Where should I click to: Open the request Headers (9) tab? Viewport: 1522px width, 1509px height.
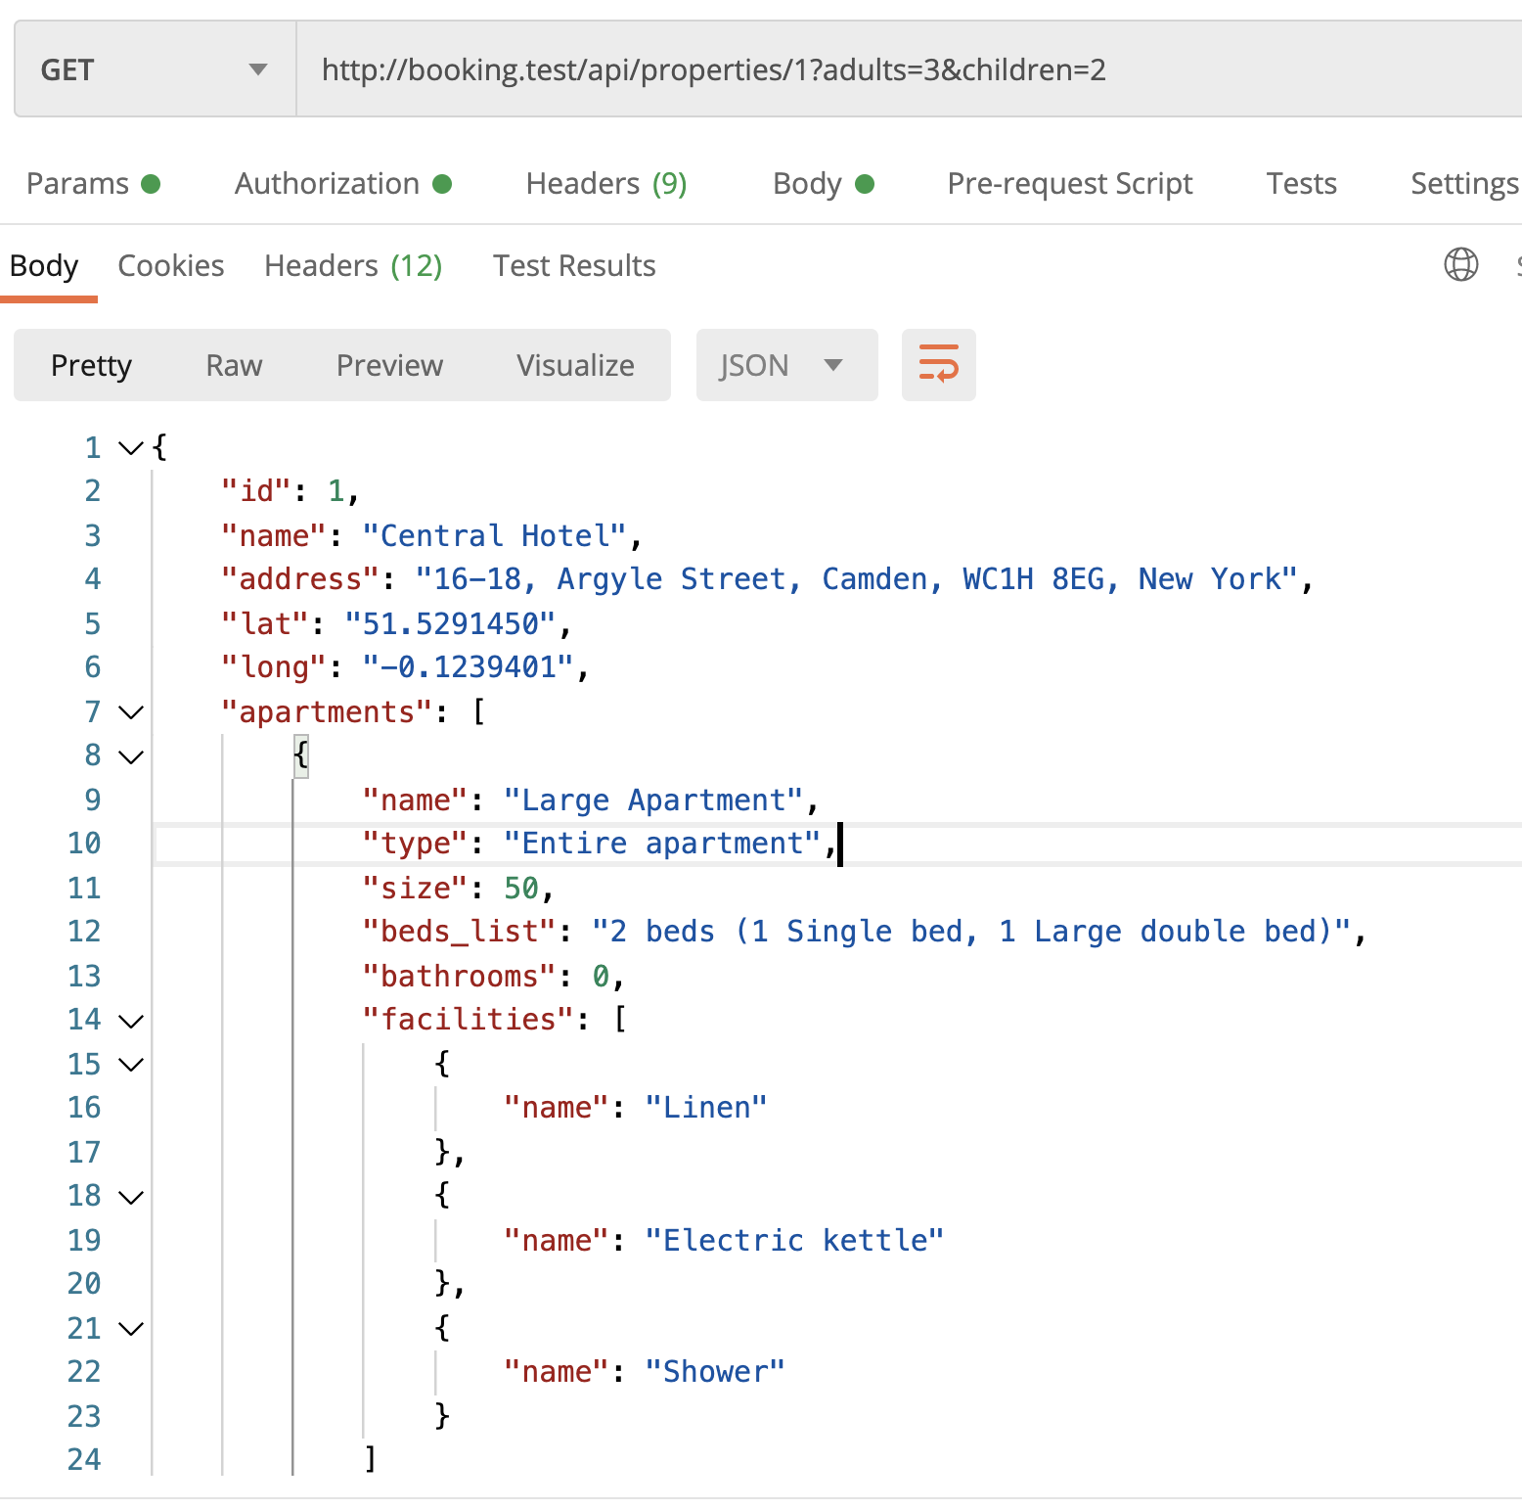click(x=606, y=184)
